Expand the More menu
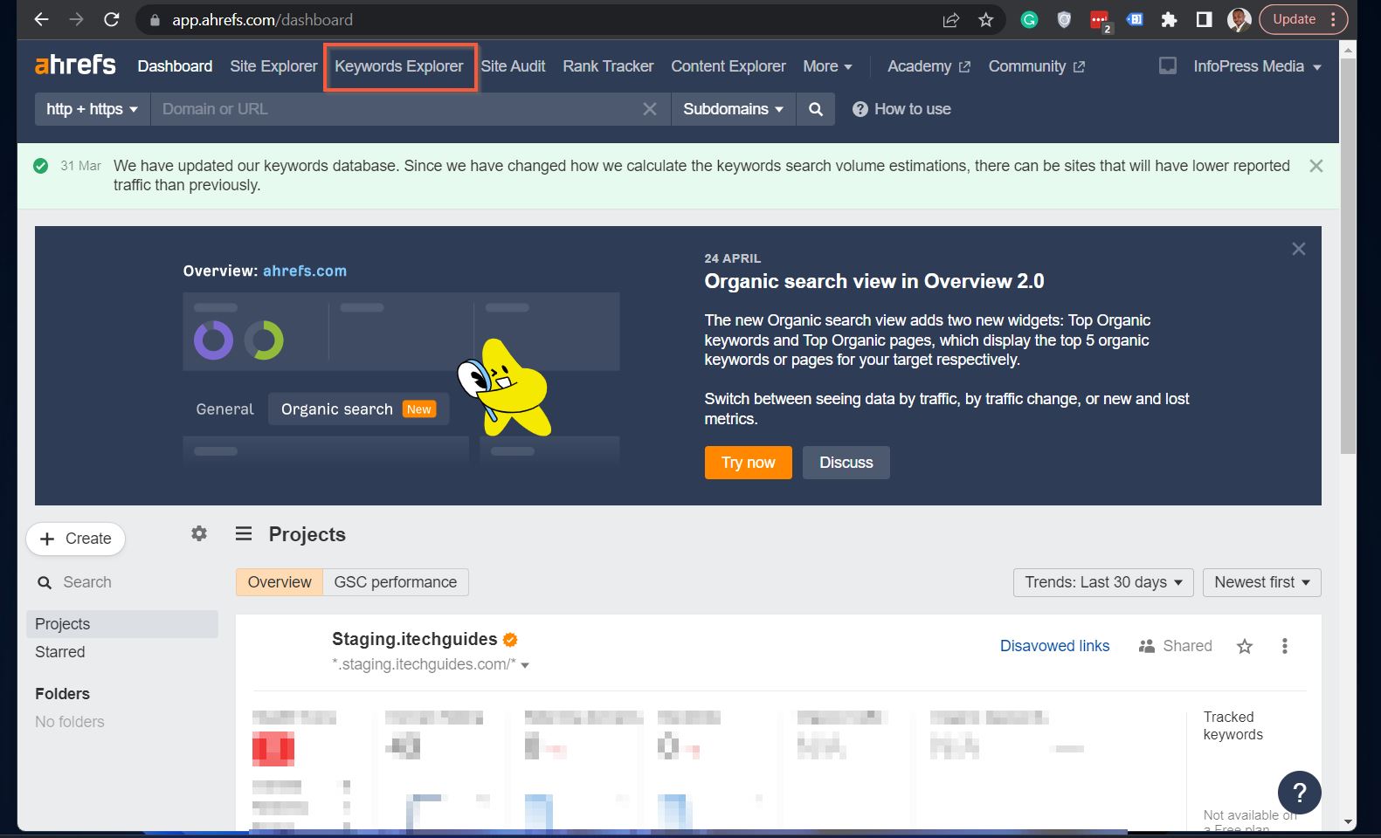Screen dimensions: 1381x838 click(827, 66)
